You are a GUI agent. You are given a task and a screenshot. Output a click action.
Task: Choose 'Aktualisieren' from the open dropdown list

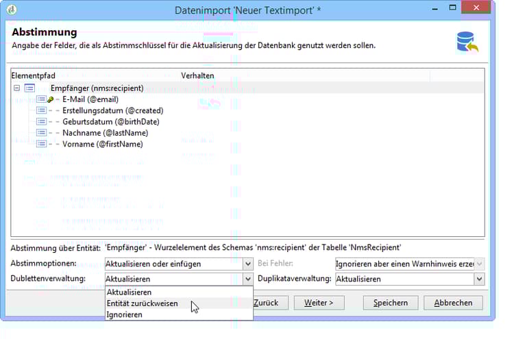[x=179, y=292]
